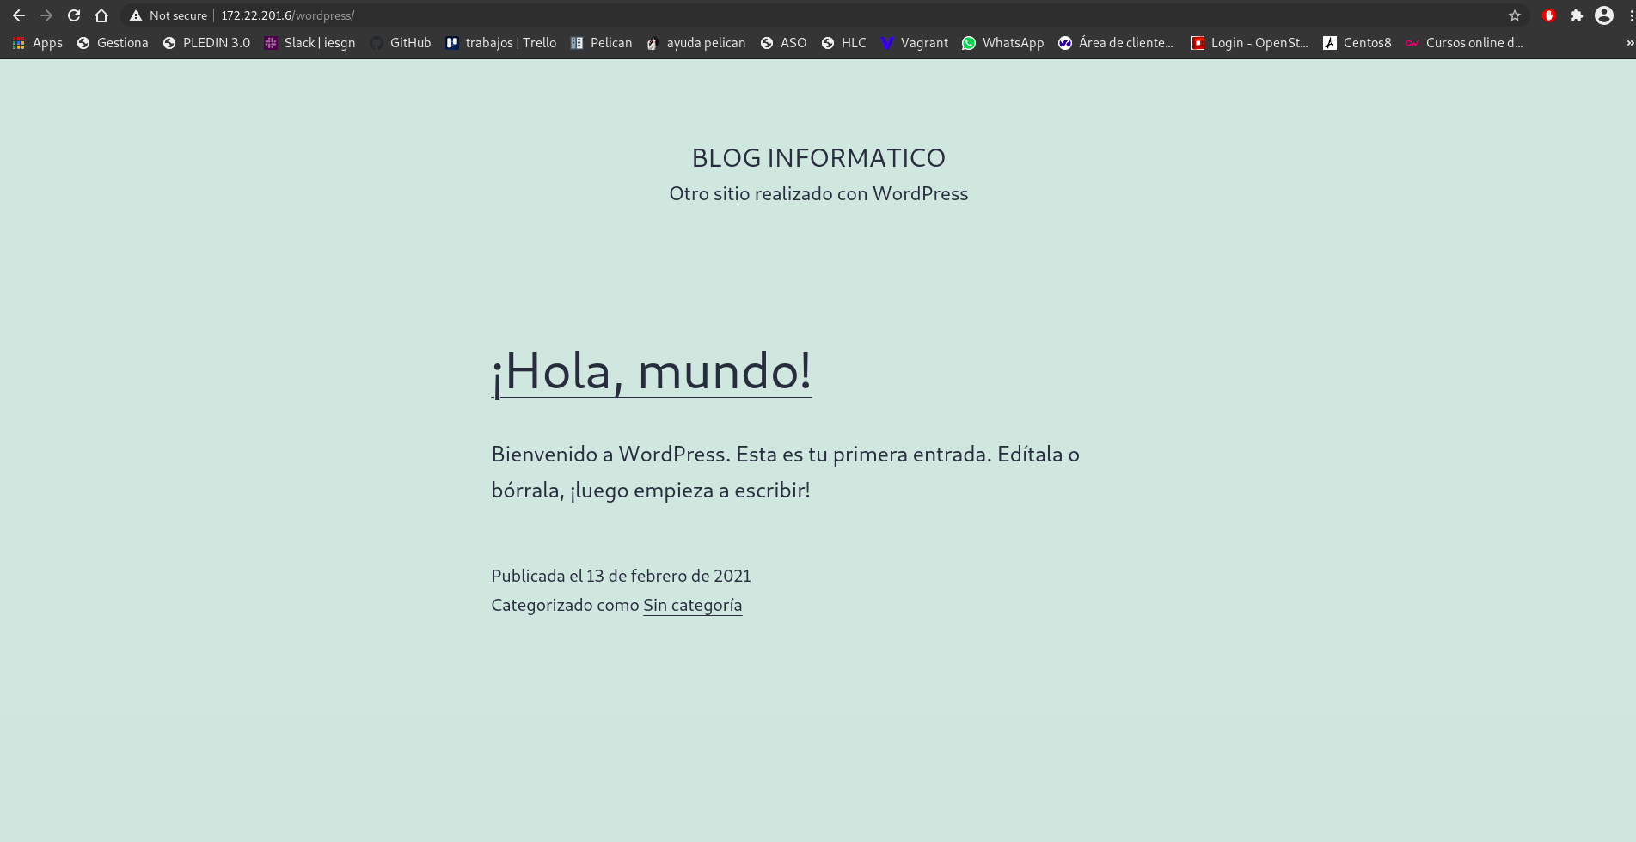Click the red recording extension icon
Screen dimensions: 1636x842
(x=1548, y=15)
